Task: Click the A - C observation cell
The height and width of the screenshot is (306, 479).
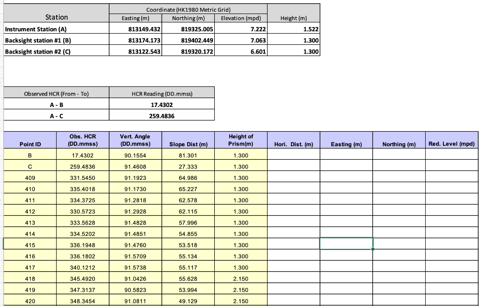Action: [56, 116]
